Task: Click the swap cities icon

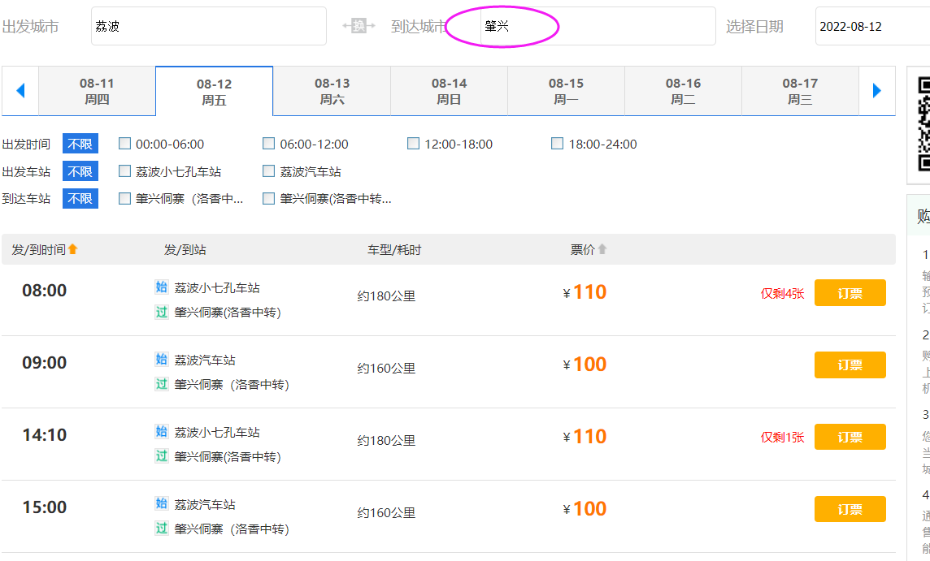Action: click(x=359, y=26)
